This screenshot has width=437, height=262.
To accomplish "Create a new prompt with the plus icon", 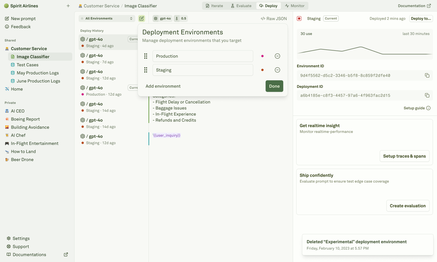I will [x=68, y=5].
